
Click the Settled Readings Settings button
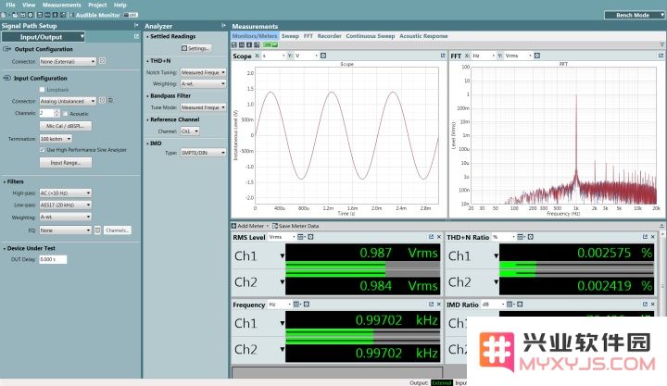pos(196,48)
